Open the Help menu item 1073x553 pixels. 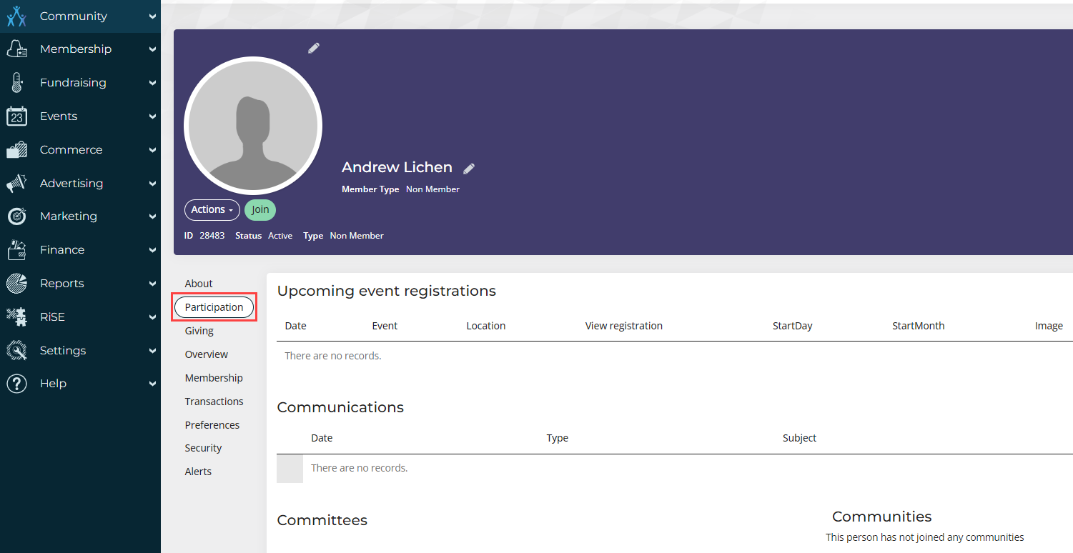53,384
